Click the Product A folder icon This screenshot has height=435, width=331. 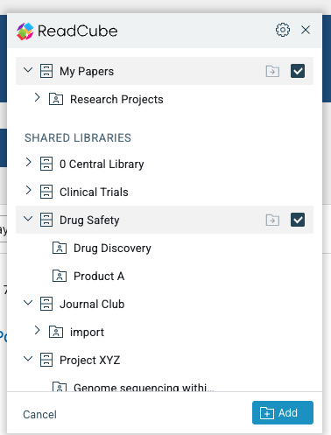pos(60,276)
